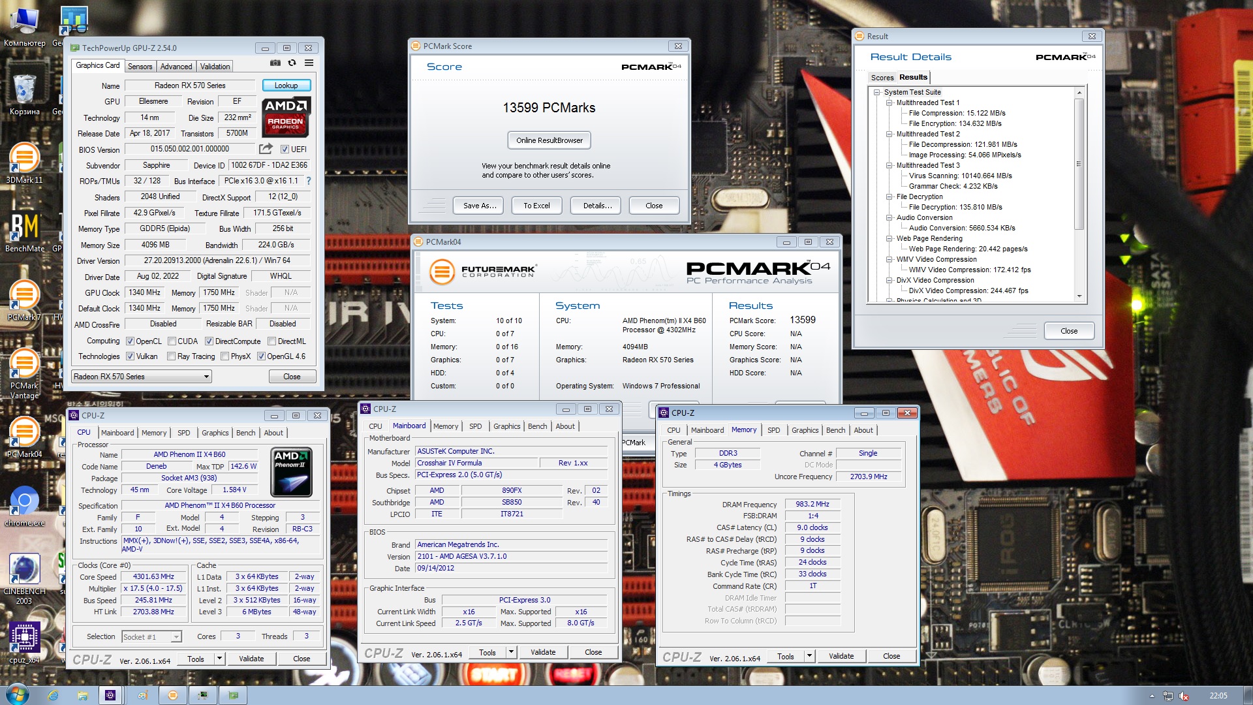Toggle the DirectML checkbox
This screenshot has height=705, width=1253.
click(x=271, y=341)
